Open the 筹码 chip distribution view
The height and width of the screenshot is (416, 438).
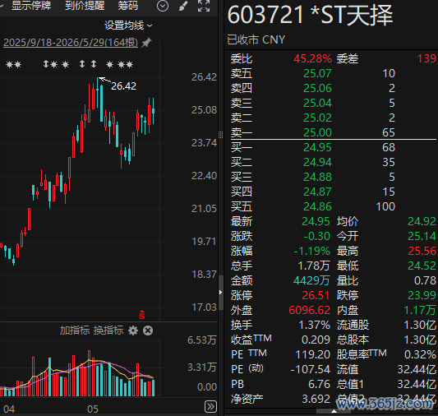point(127,5)
